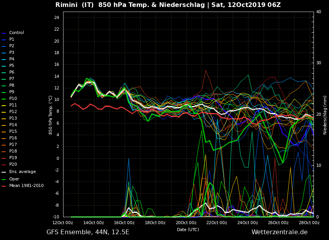The width and height of the screenshot is (329, 240).
Task: Select the P13 legend label
Action: point(13,118)
